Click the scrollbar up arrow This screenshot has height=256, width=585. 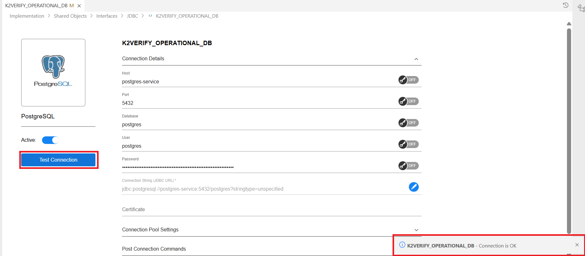[569, 24]
